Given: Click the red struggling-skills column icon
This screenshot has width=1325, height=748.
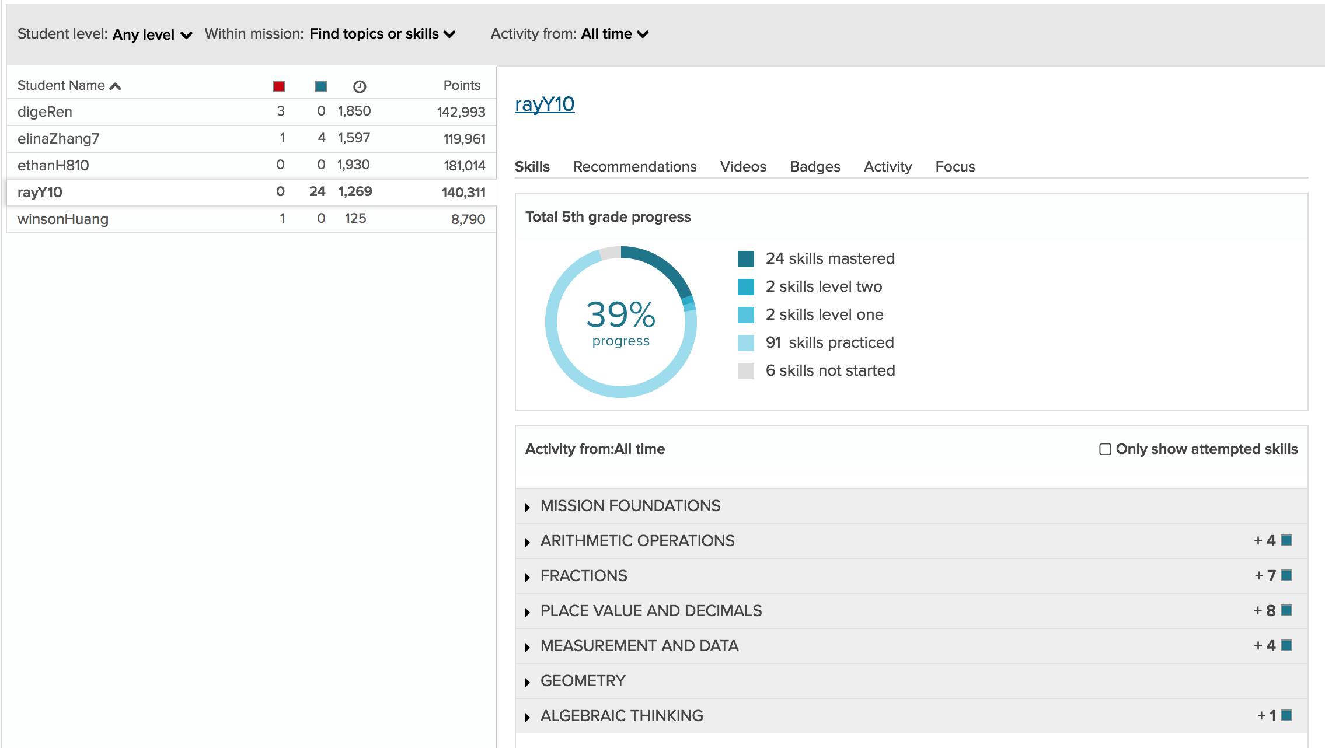Looking at the screenshot, I should (x=279, y=86).
